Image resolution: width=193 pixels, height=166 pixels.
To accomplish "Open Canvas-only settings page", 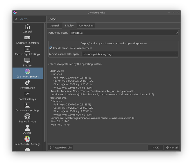I will coord(27,107).
